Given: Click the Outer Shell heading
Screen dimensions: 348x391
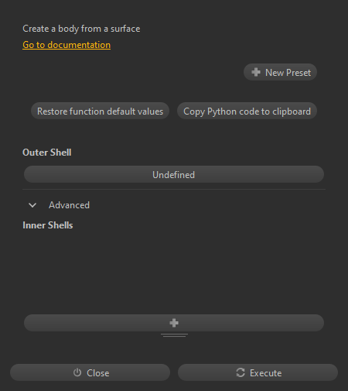Looking at the screenshot, I should click(x=47, y=153).
